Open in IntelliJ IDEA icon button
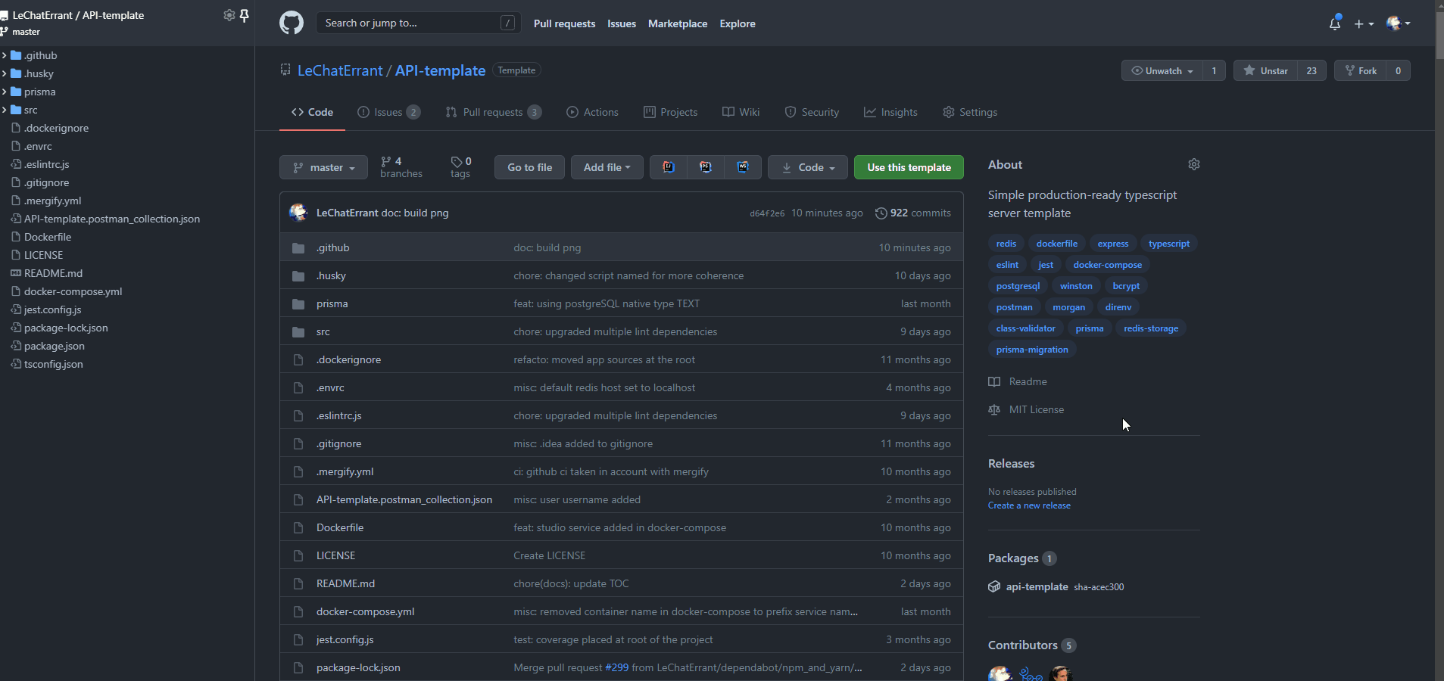Viewport: 1444px width, 681px height. click(x=669, y=167)
